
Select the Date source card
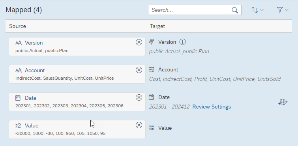tap(77, 102)
